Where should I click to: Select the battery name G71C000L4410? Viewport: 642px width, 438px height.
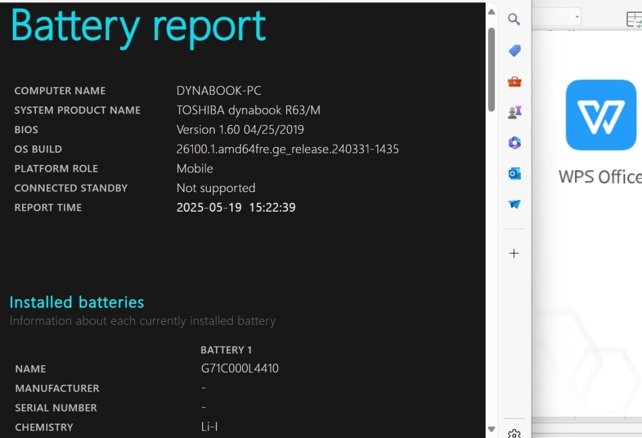tap(240, 369)
